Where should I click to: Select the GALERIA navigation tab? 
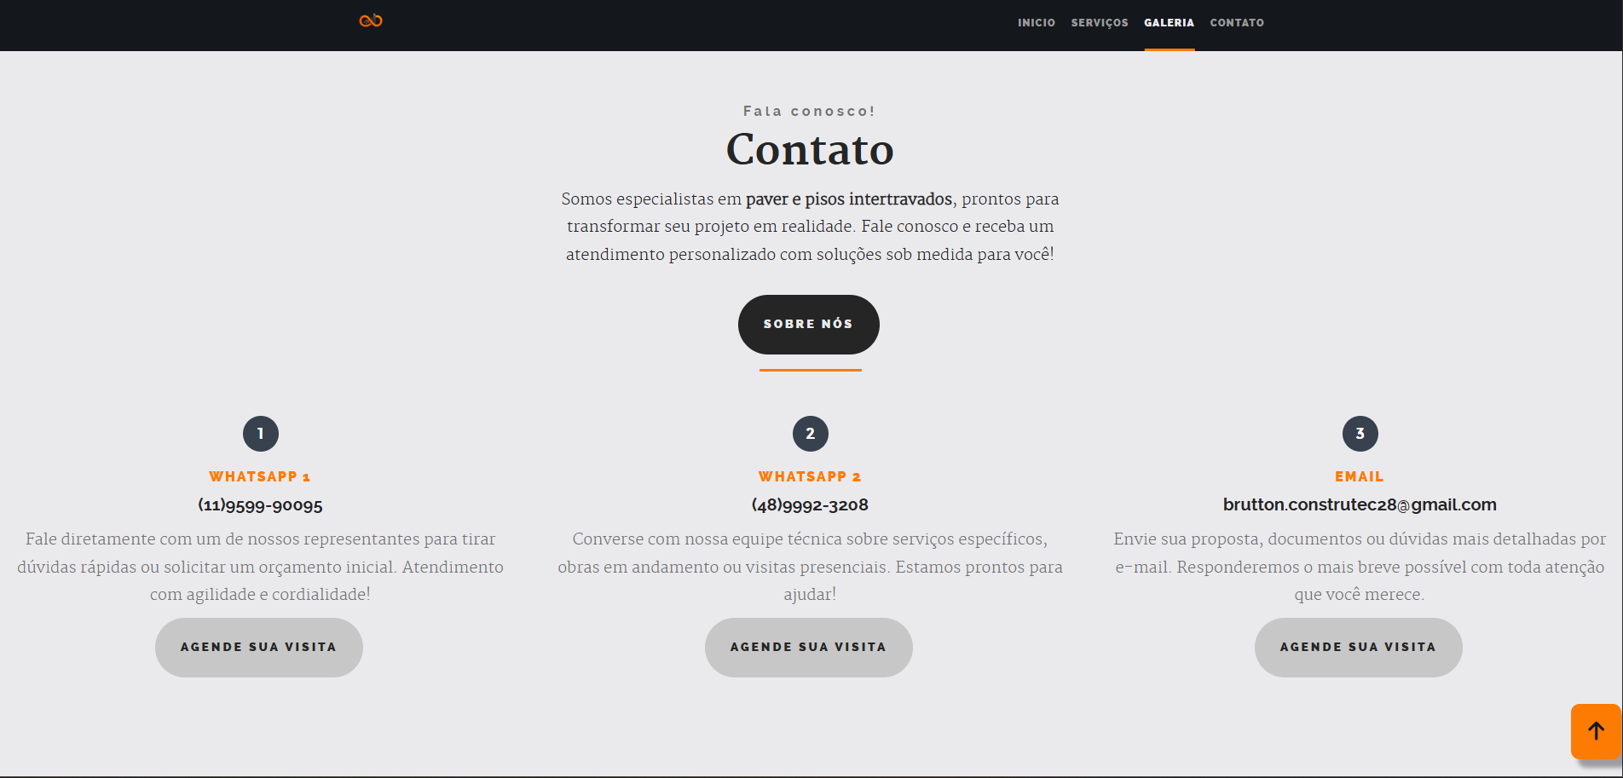(x=1169, y=23)
